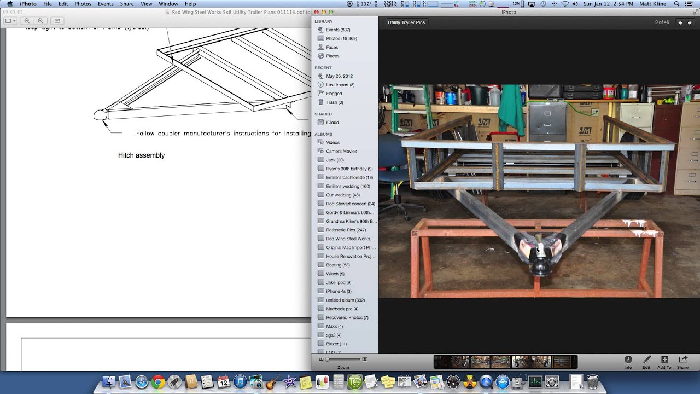700x394 pixels.
Task: Open Safari from the Dock
Action: coord(142,381)
